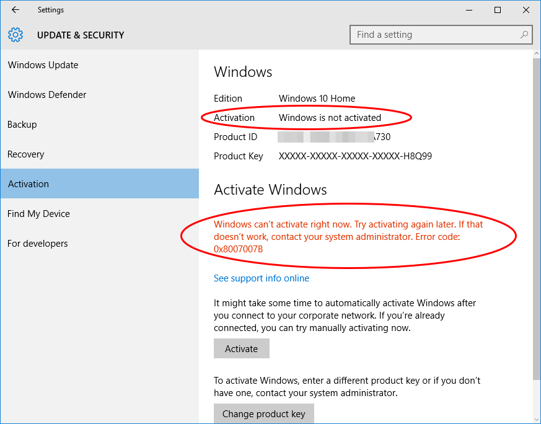Click the search magnifier icon
The height and width of the screenshot is (424, 541).
(524, 35)
